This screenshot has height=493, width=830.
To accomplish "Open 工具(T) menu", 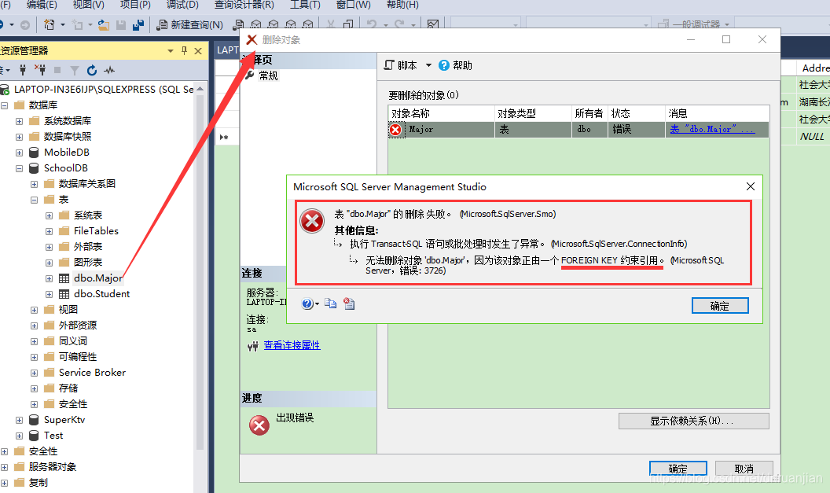I will click(305, 5).
